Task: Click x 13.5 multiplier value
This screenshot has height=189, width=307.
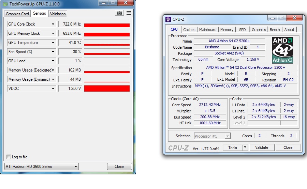Action: (x=210, y=111)
